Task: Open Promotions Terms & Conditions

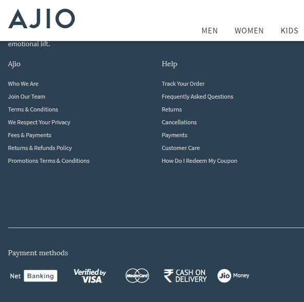Action: coord(49,161)
